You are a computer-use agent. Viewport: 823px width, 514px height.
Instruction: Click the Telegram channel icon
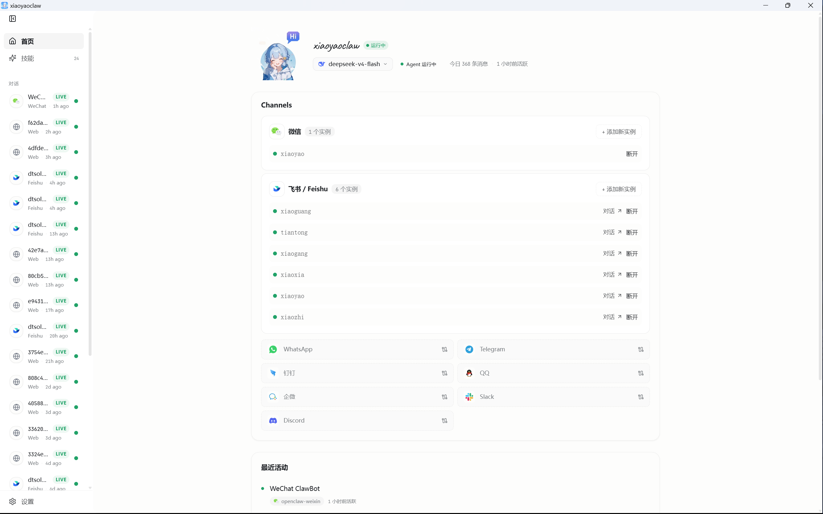pyautogui.click(x=469, y=349)
